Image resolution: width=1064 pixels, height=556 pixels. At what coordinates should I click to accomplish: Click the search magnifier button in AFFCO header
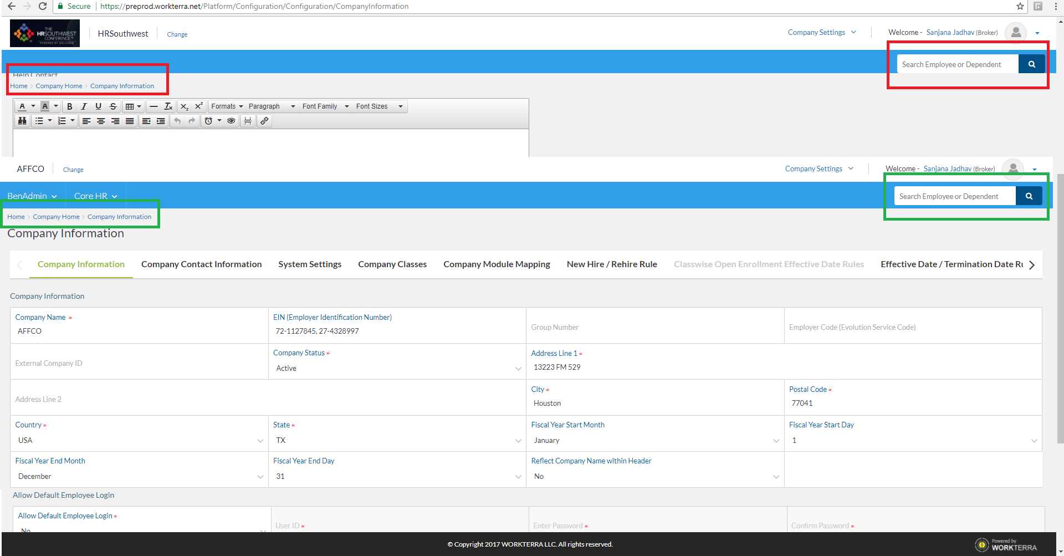pos(1029,196)
